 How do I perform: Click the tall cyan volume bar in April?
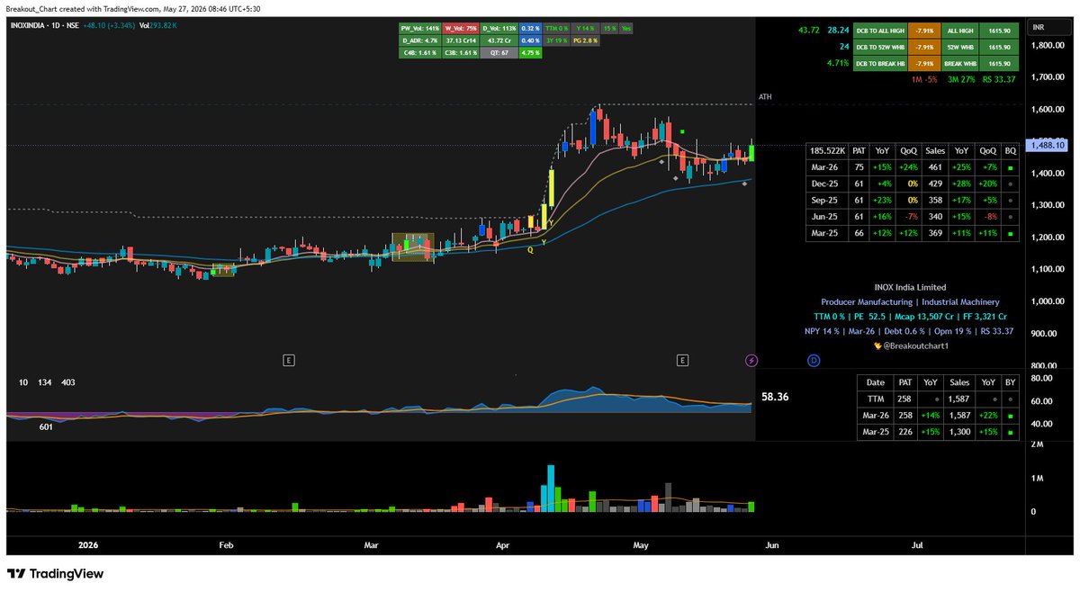(551, 489)
